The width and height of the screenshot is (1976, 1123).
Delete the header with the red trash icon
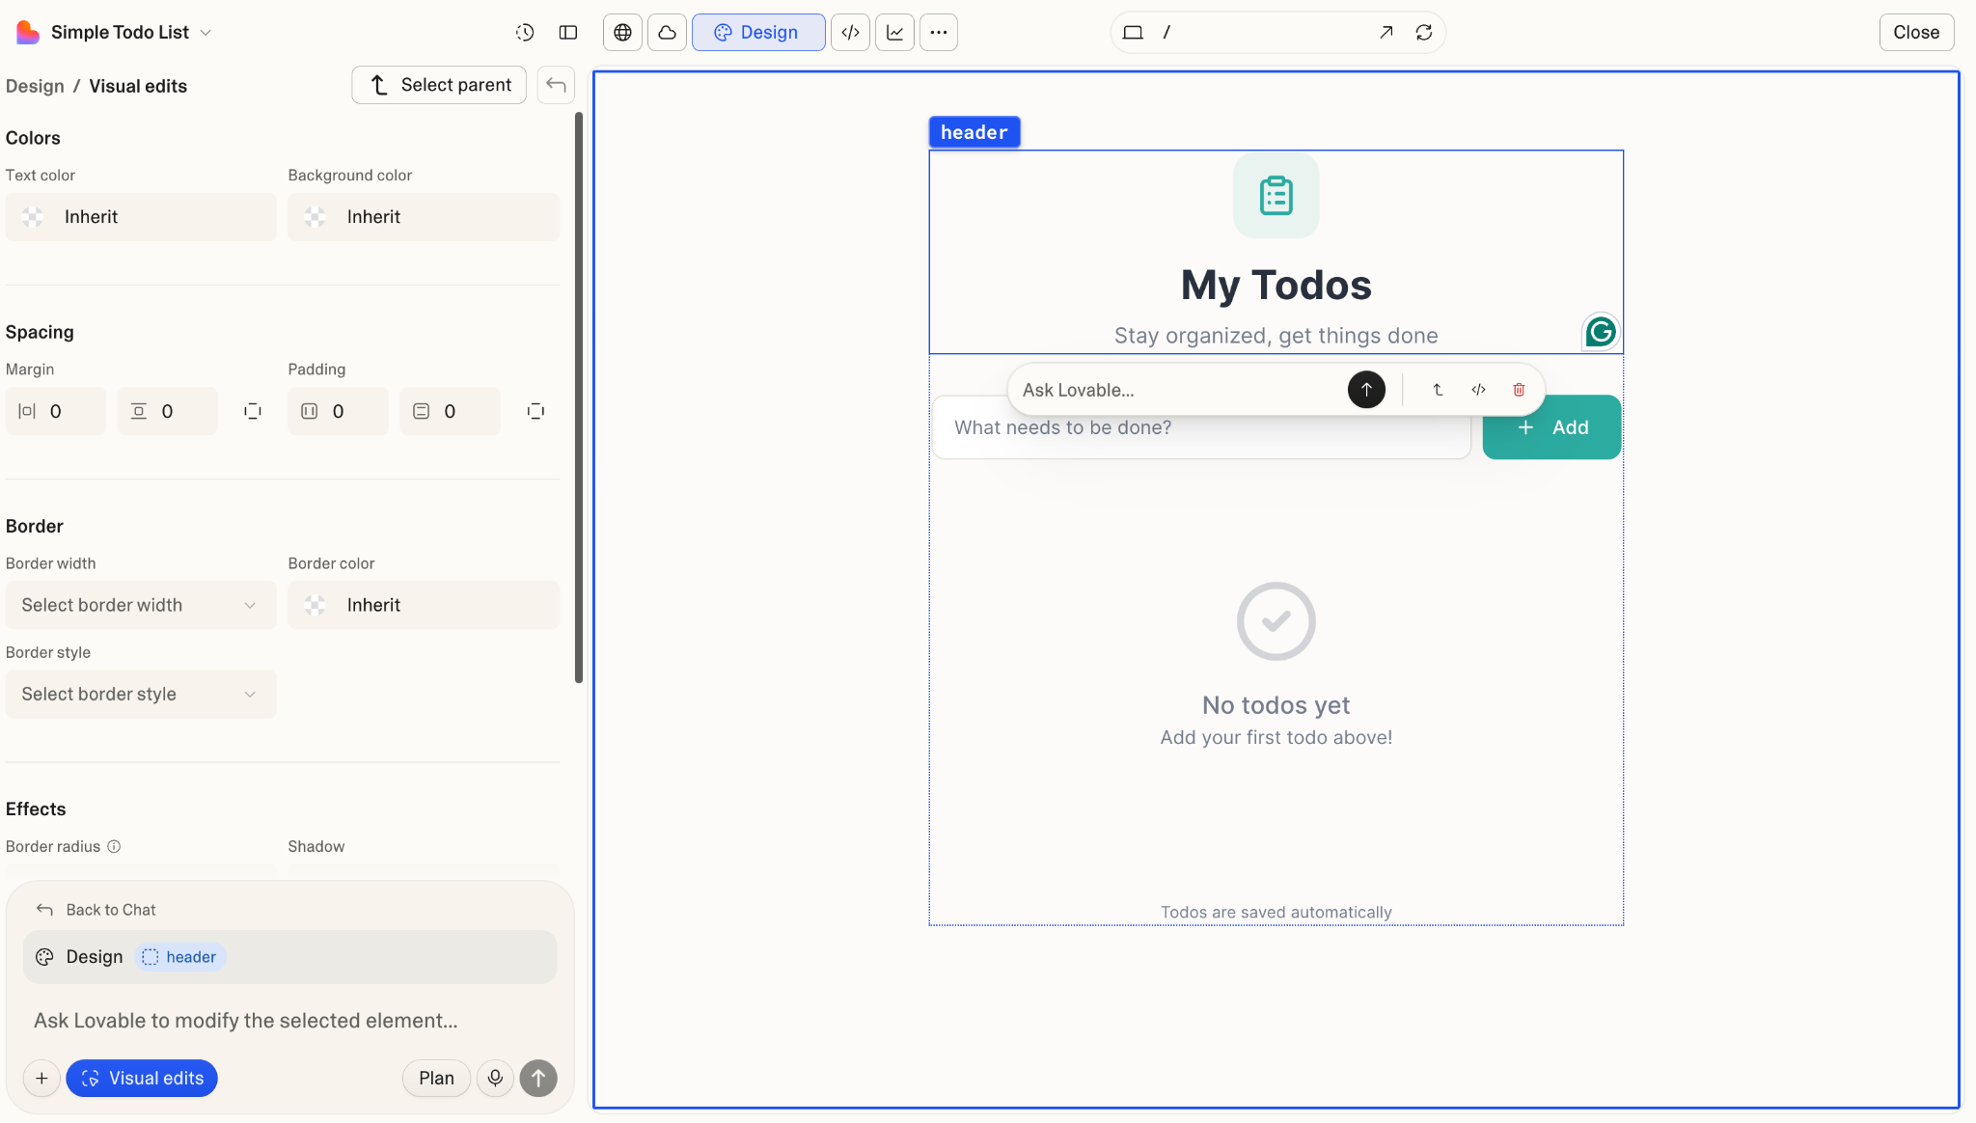pos(1519,390)
